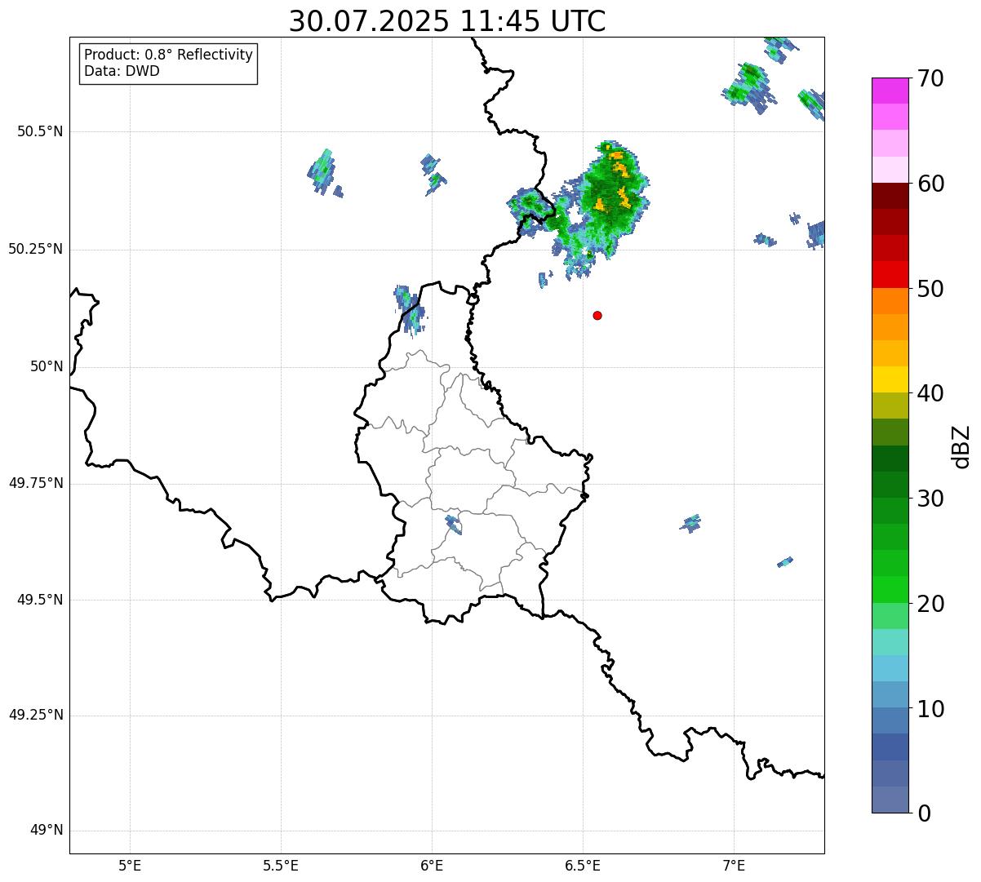Click the red location marker dot

click(x=597, y=315)
